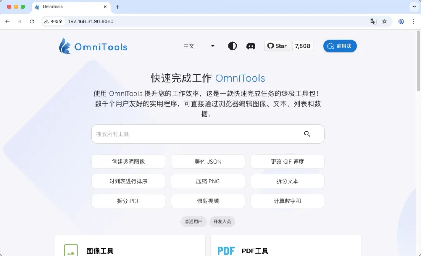Open the 中文 language dropdown
Screen dimensions: 421x256
coord(199,46)
